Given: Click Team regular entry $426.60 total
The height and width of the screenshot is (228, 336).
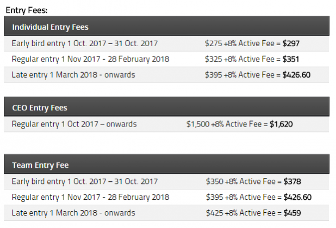Looking at the screenshot, I should tap(297, 197).
